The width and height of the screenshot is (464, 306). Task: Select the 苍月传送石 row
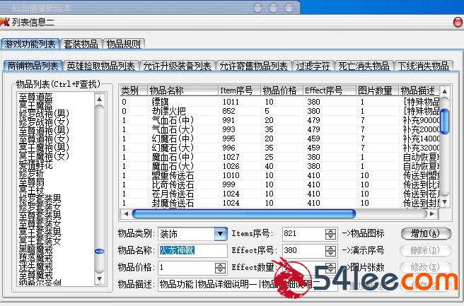pyautogui.click(x=279, y=194)
